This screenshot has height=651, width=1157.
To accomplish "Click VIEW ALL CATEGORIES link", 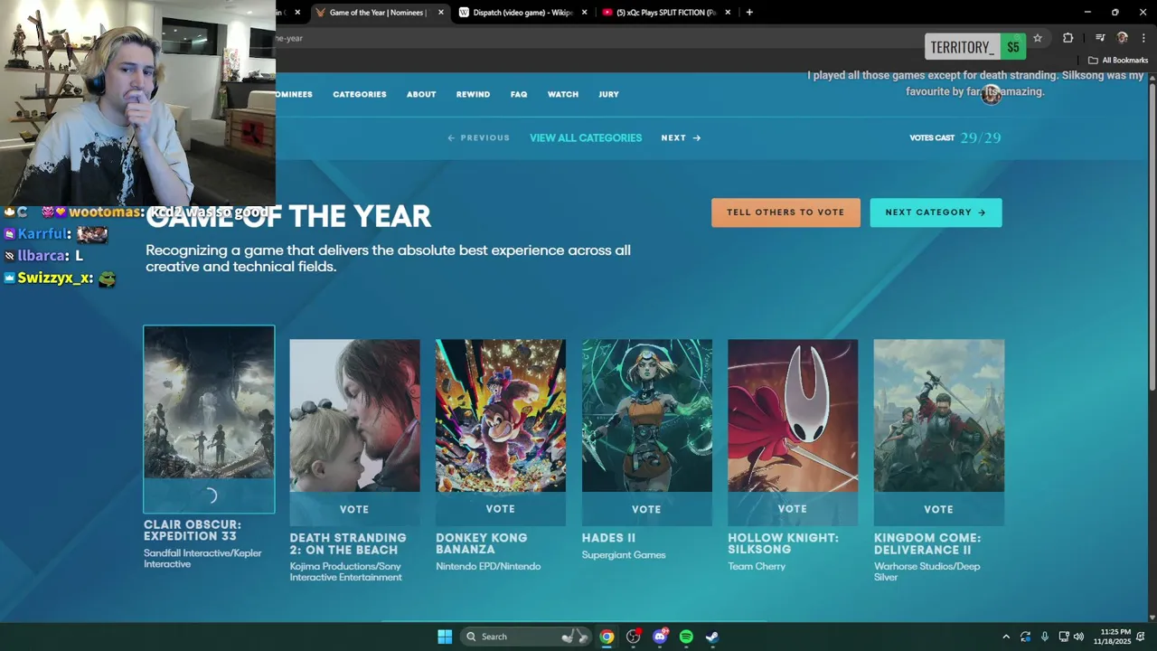I will (586, 137).
